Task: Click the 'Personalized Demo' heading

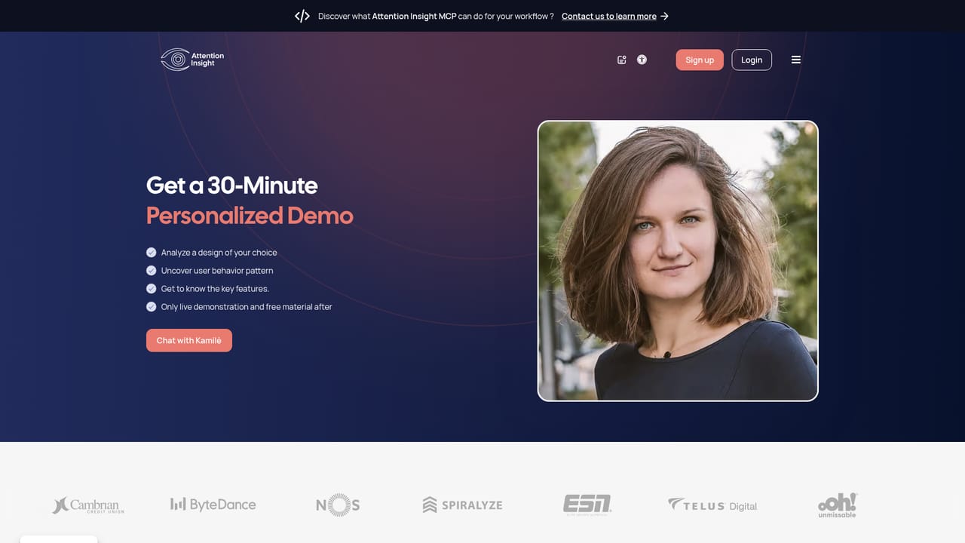Action: 250,216
